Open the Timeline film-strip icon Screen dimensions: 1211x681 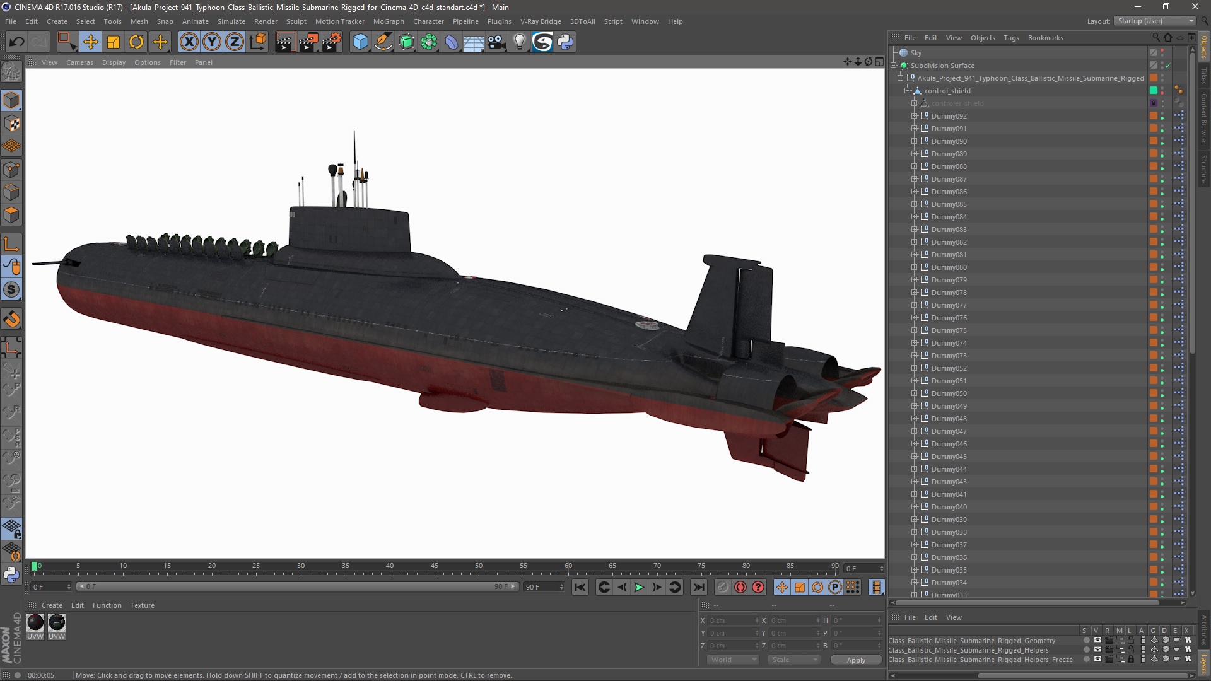877,587
